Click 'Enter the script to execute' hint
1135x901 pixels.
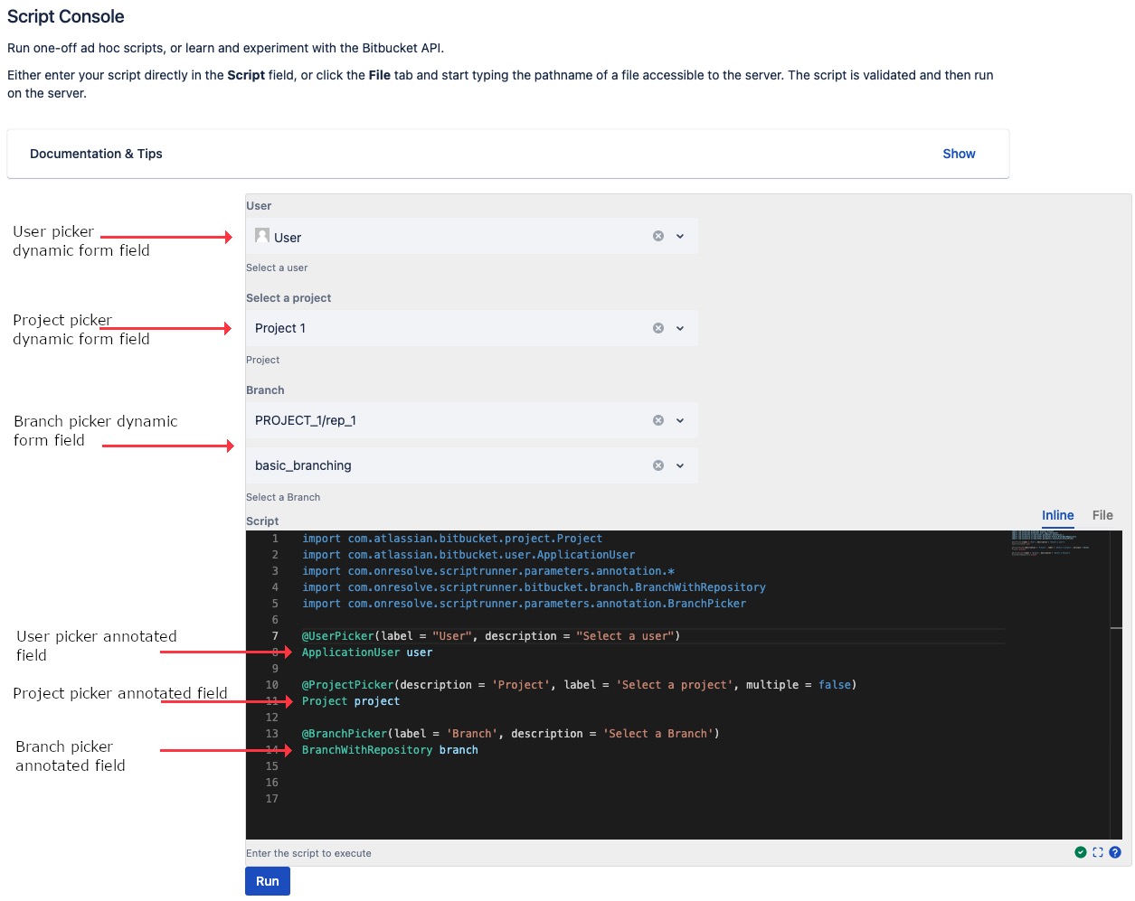(x=308, y=853)
